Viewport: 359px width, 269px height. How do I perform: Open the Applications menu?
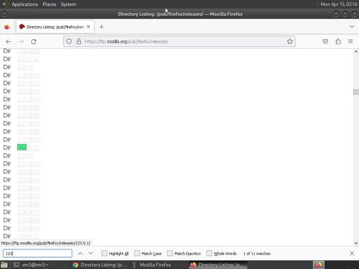(x=25, y=4)
